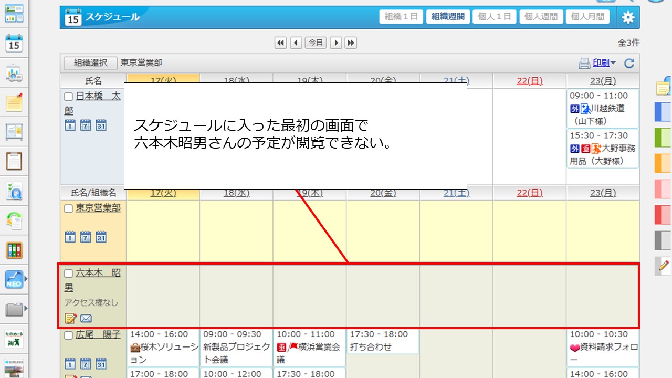This screenshot has width=672, height=378.
Task: Switch to 個人月間 view tab
Action: pyautogui.click(x=587, y=17)
